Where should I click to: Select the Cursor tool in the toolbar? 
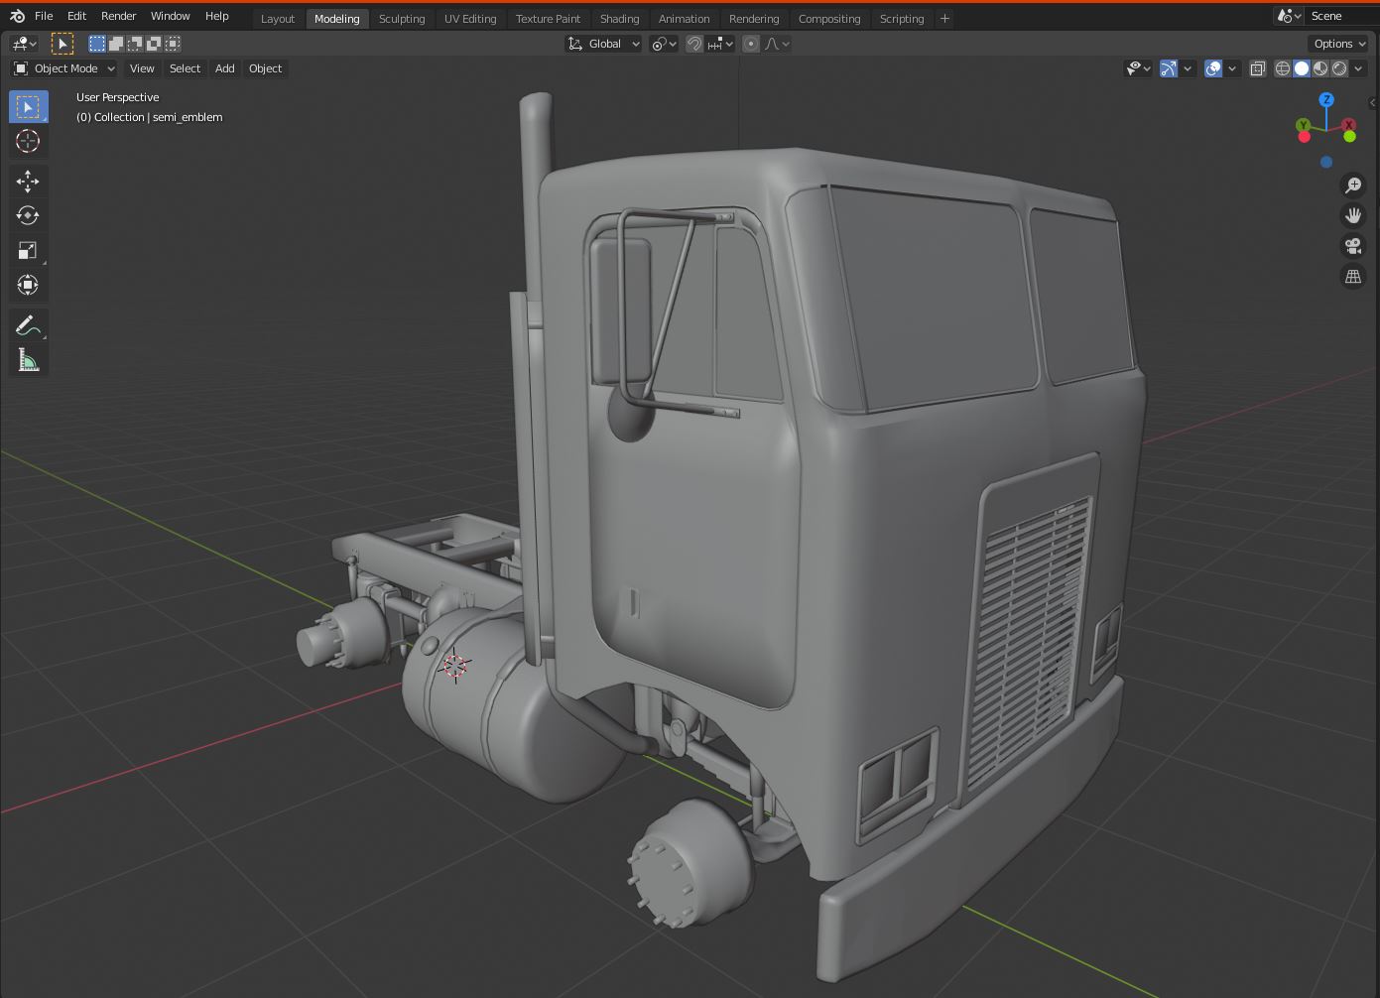(x=28, y=142)
